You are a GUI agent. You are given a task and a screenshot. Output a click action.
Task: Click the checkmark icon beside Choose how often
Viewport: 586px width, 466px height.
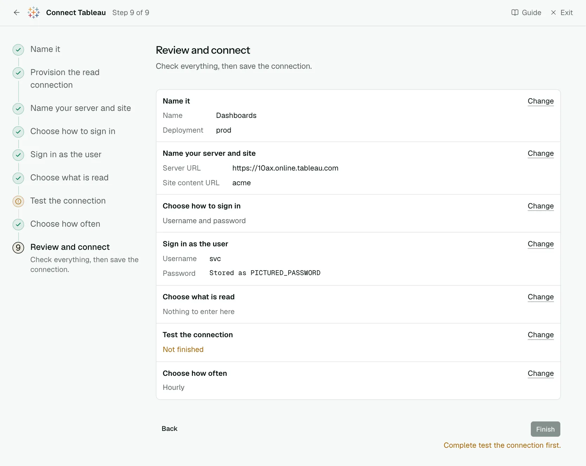coord(18,225)
